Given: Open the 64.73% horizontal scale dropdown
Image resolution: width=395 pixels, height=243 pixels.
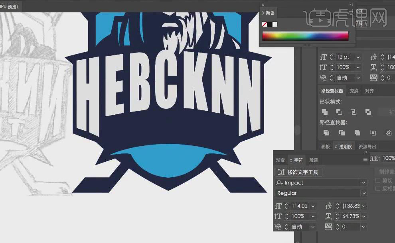Looking at the screenshot, I should point(364,216).
